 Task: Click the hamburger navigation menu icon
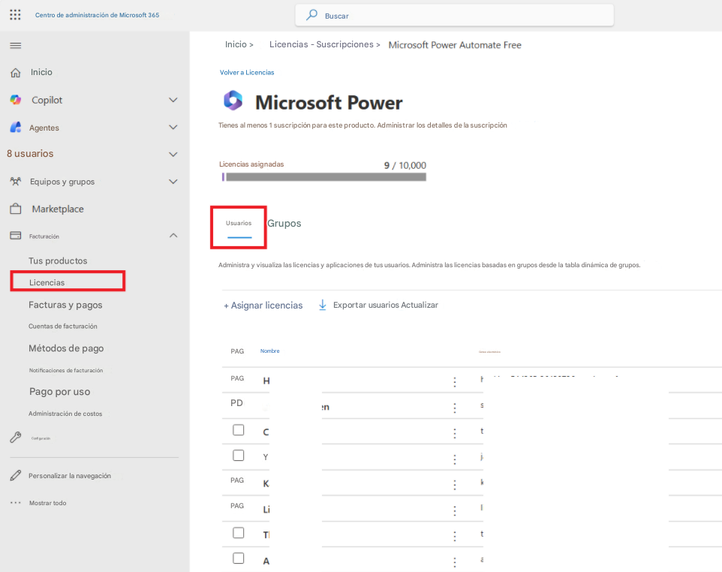tap(14, 44)
